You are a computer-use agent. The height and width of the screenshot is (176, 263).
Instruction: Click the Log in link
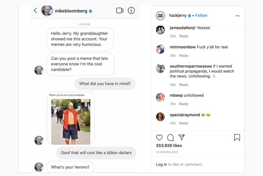(162, 164)
